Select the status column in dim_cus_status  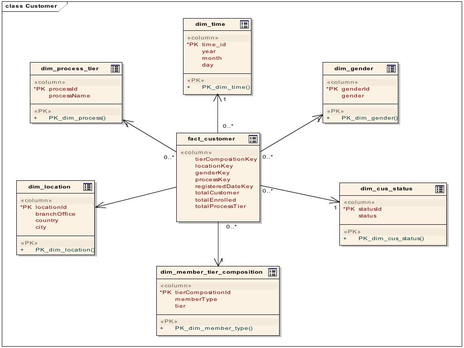(367, 216)
